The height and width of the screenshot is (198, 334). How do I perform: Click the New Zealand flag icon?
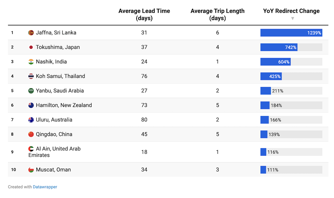pos(31,105)
